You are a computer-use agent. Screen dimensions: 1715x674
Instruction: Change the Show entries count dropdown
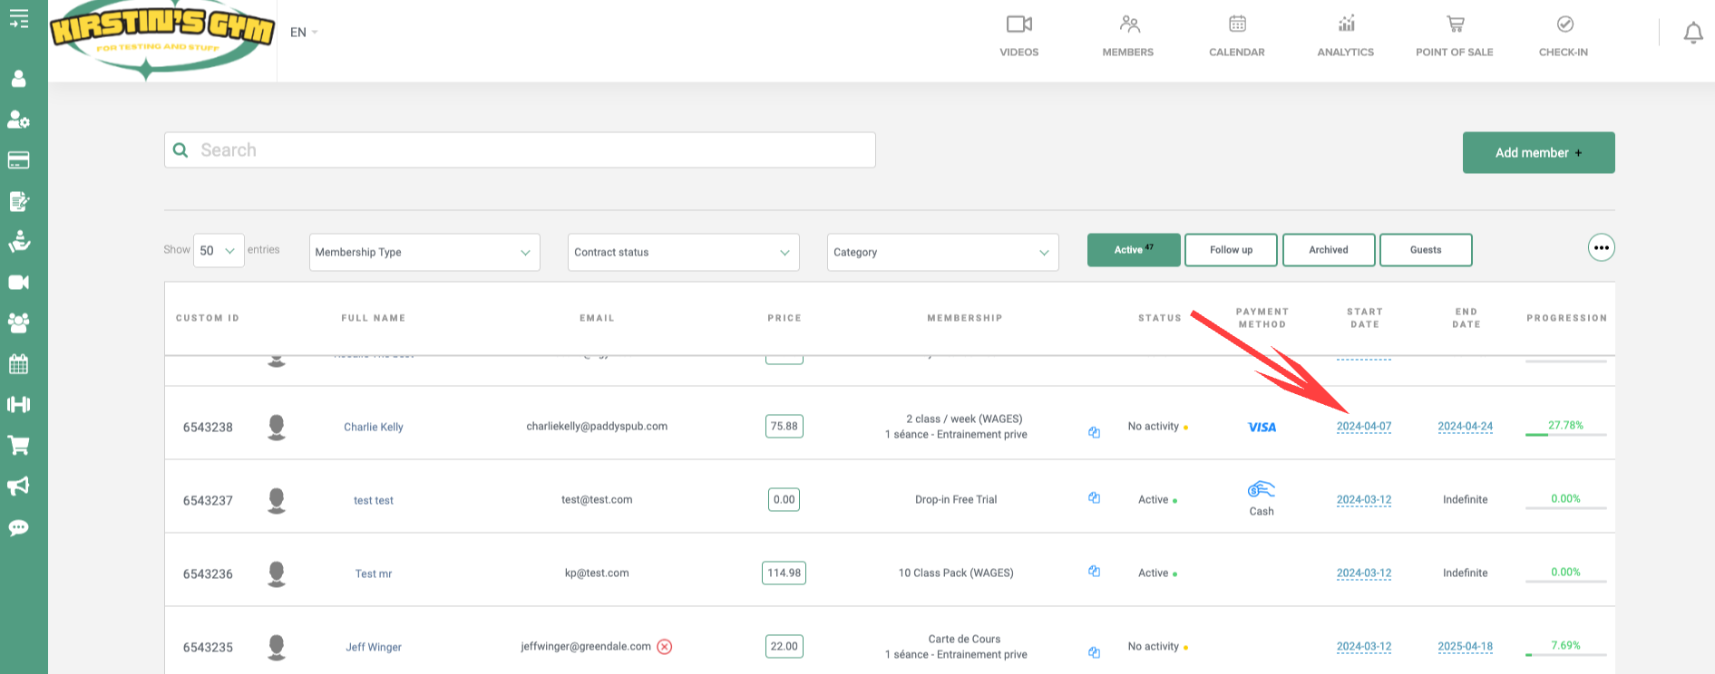coord(219,251)
